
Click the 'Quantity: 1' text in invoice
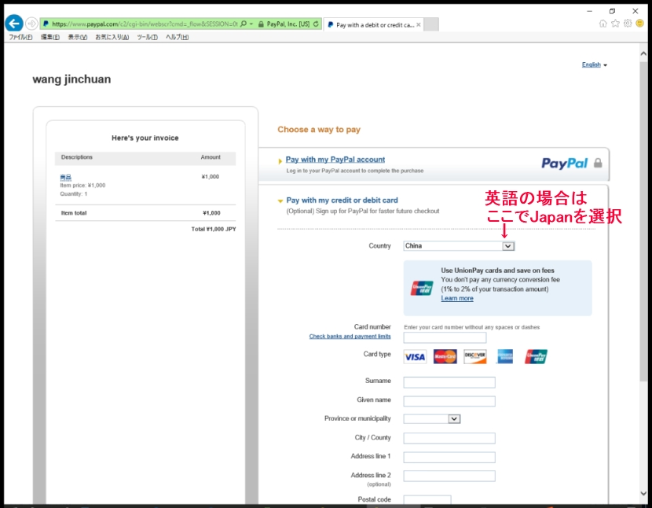pyautogui.click(x=74, y=194)
